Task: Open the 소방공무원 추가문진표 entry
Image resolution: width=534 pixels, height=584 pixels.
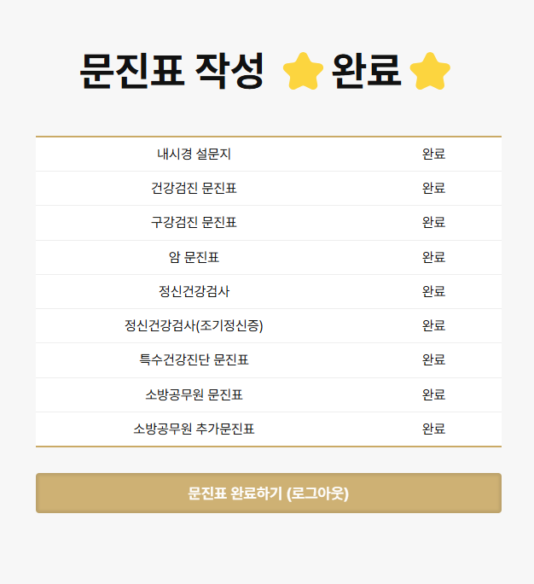Action: (x=194, y=429)
